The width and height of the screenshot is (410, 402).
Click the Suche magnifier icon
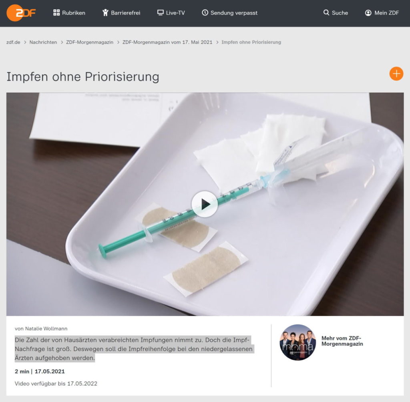pyautogui.click(x=326, y=12)
